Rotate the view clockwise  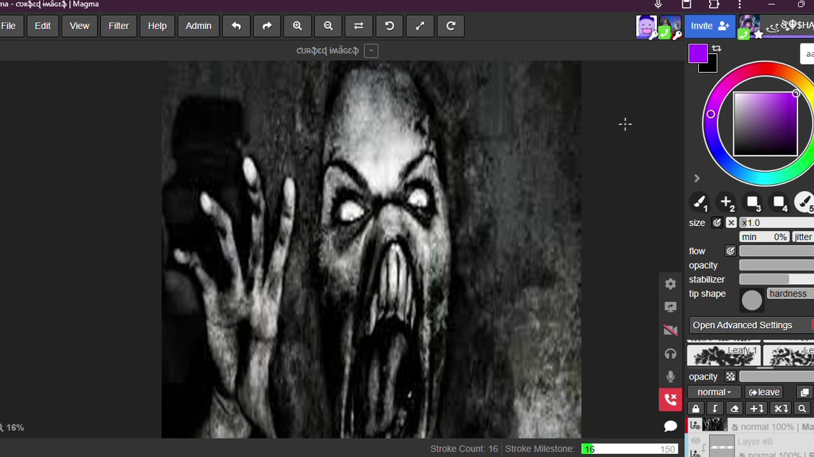pos(451,26)
